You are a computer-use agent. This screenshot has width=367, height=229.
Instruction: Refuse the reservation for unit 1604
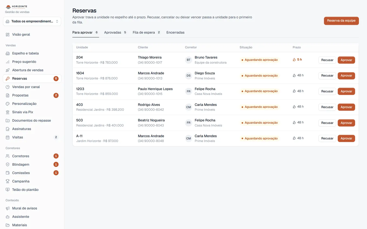[327, 76]
